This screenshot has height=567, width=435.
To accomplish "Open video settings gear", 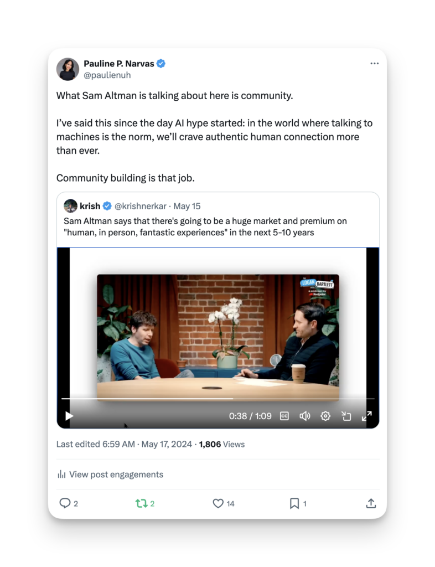I will (x=325, y=416).
